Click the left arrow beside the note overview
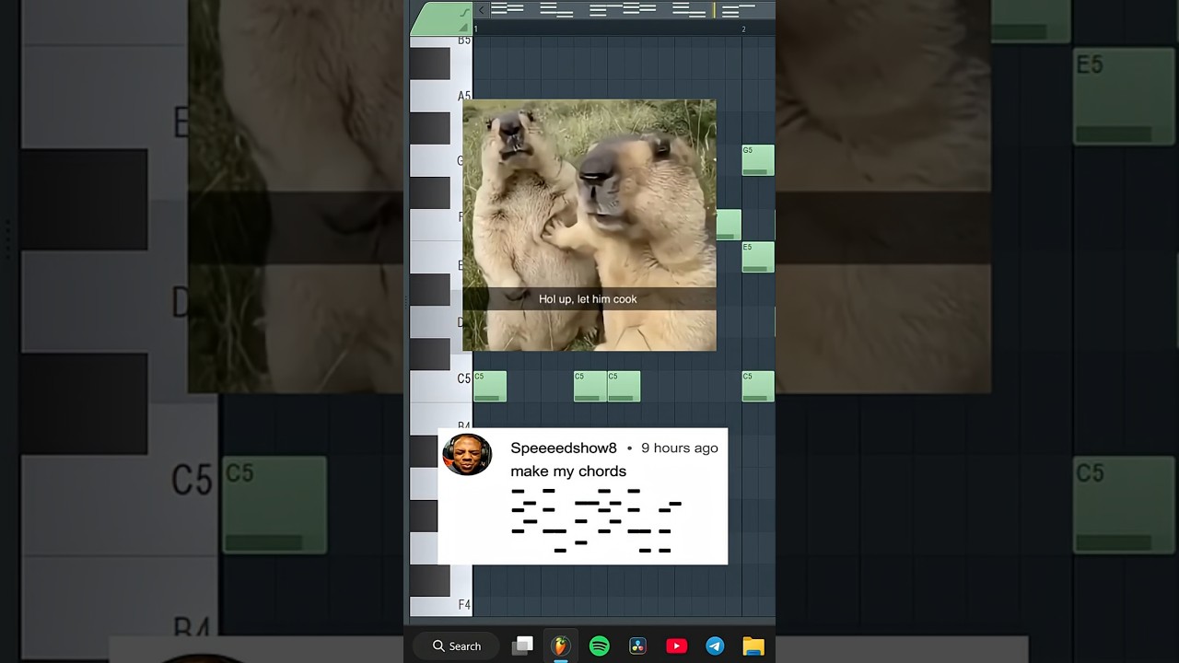The image size is (1179, 663). [x=481, y=10]
